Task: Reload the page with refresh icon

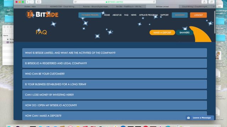Action: click(x=154, y=2)
